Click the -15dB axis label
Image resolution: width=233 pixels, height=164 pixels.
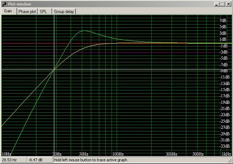click(225, 90)
